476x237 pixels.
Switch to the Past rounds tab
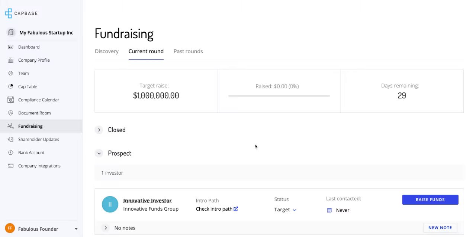[188, 51]
